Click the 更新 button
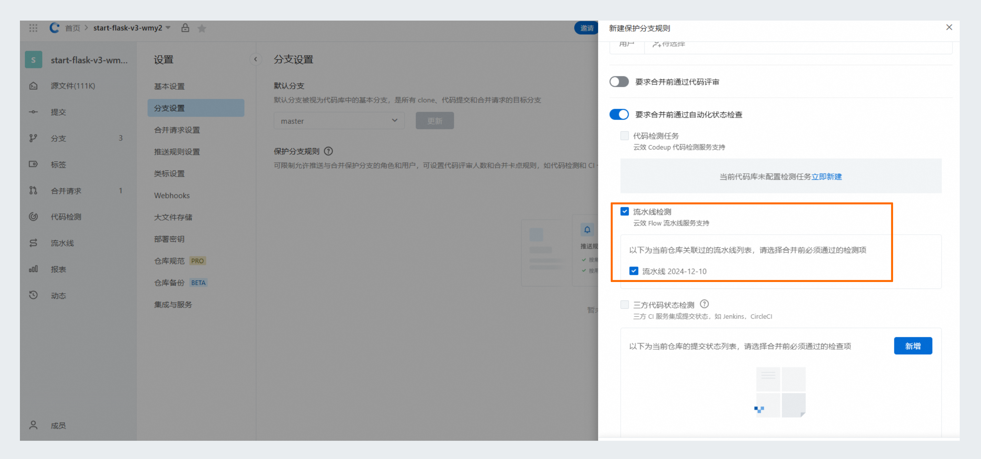 tap(435, 120)
